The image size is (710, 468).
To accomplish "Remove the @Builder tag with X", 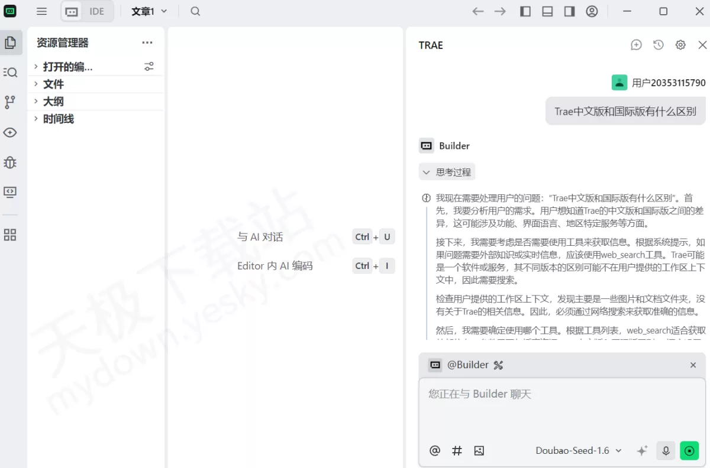I will [693, 365].
